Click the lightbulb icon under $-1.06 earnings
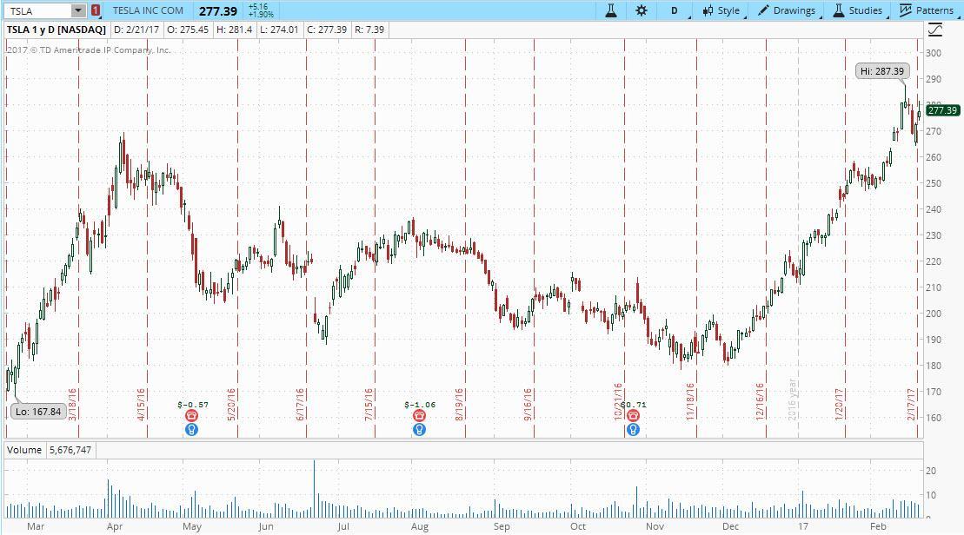Screen dimensions: 964x535 (419, 429)
